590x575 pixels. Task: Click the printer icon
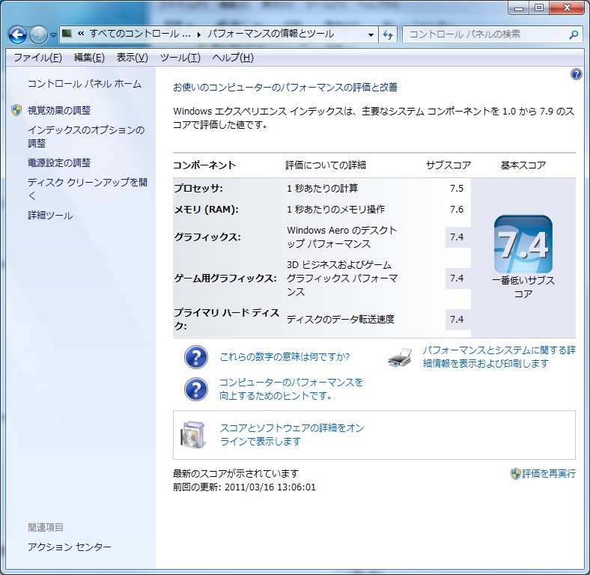tap(400, 357)
